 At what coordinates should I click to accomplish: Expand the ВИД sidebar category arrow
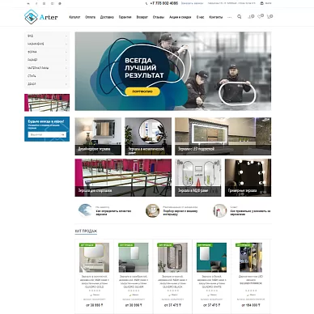[66, 36]
